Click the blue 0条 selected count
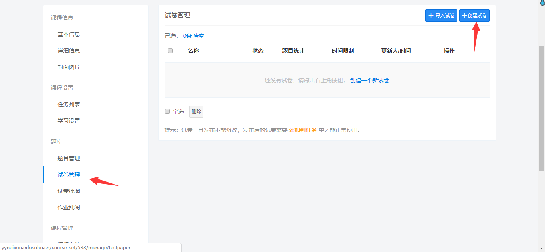This screenshot has height=252, width=545. point(187,36)
